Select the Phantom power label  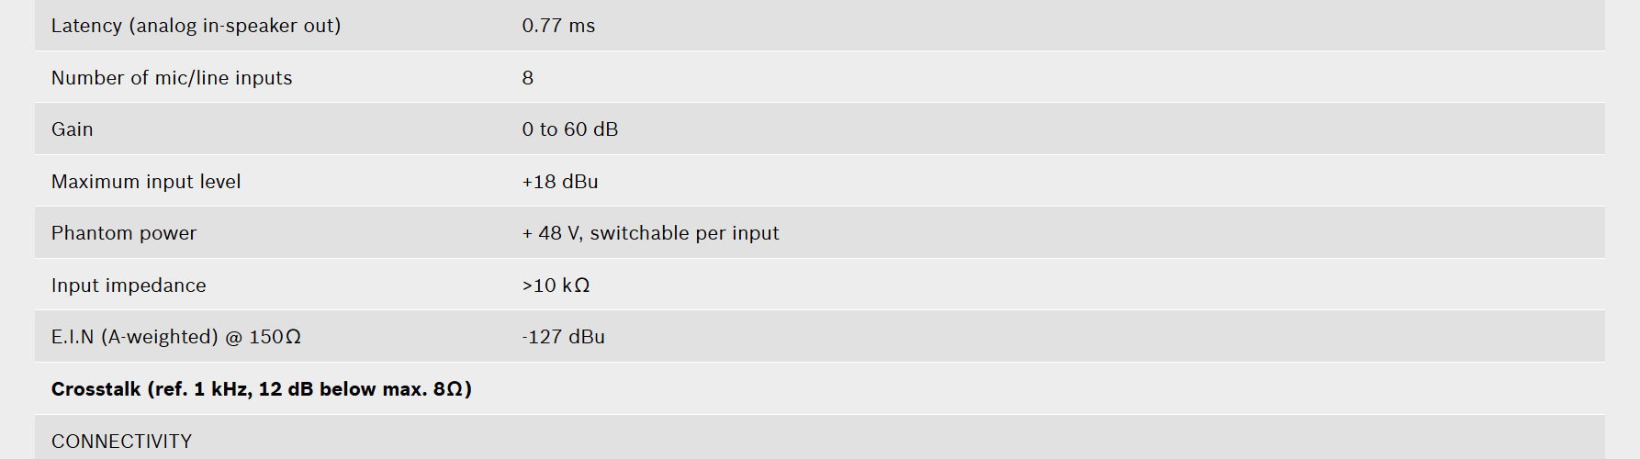coord(124,233)
